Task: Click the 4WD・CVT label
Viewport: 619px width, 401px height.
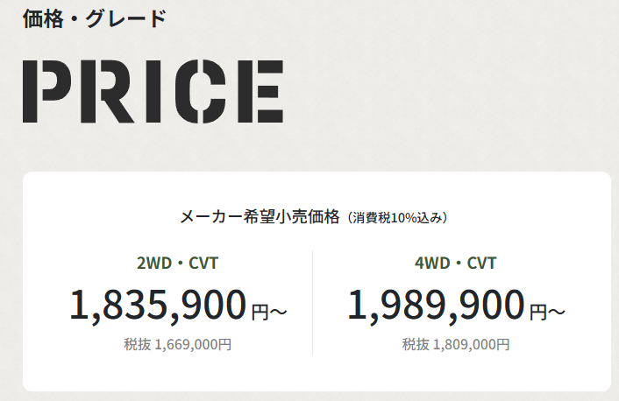Action: (455, 263)
